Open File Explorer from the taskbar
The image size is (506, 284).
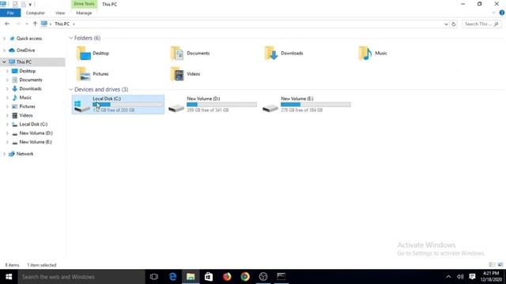(191, 277)
